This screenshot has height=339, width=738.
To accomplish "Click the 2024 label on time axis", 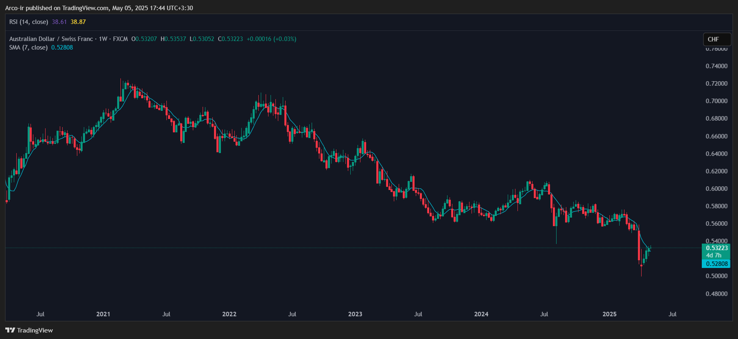I will [481, 314].
